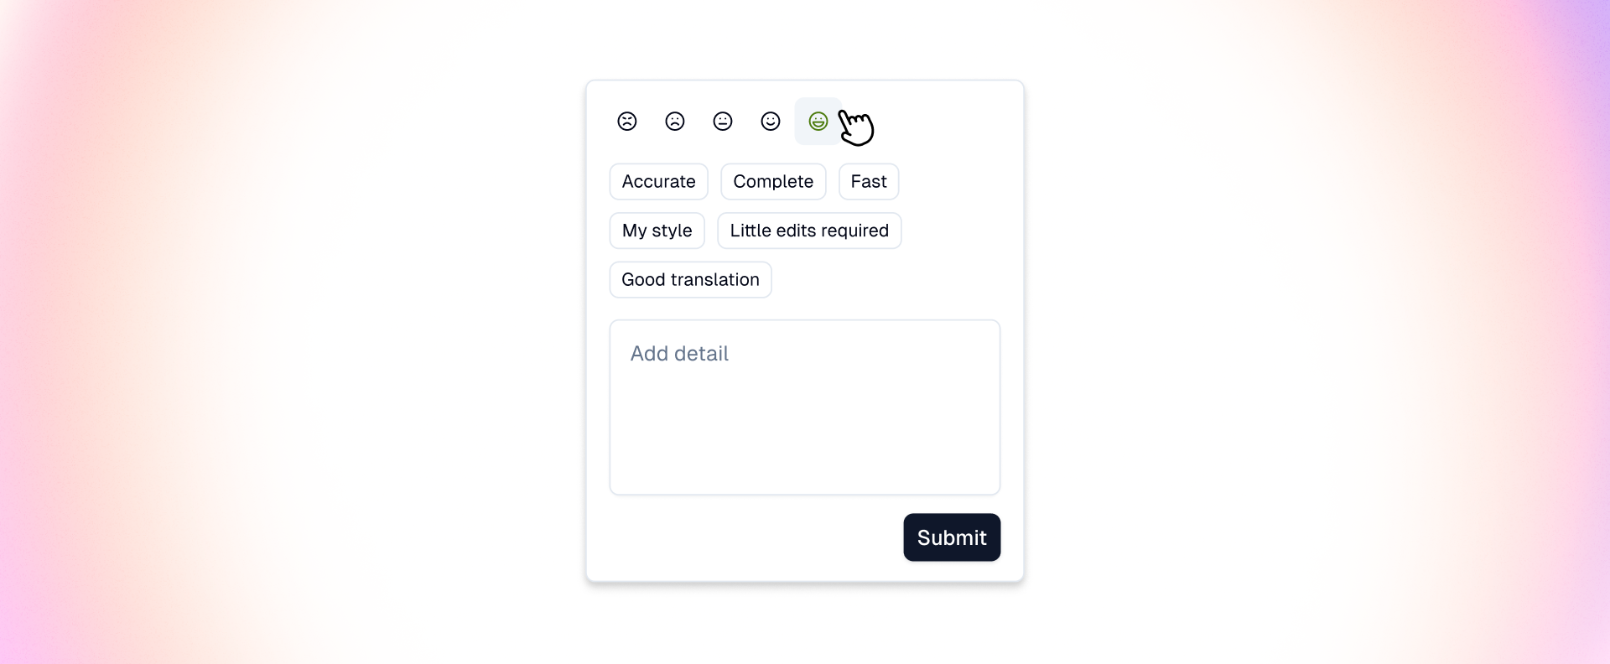The height and width of the screenshot is (664, 1610).
Task: Toggle the Accurate feedback tag
Action: coord(658,181)
